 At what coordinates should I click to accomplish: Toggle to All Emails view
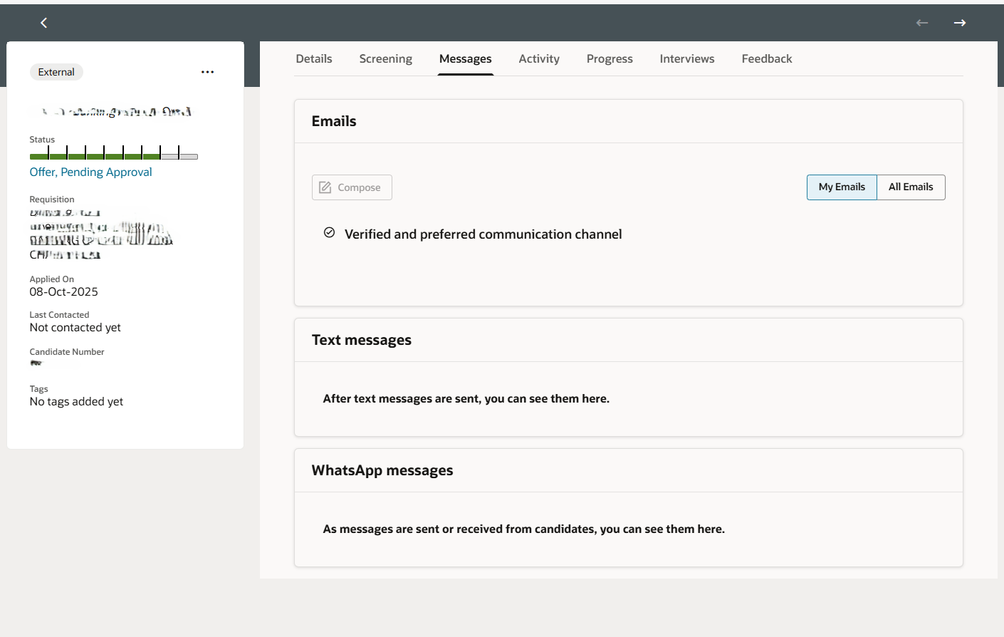click(x=911, y=187)
